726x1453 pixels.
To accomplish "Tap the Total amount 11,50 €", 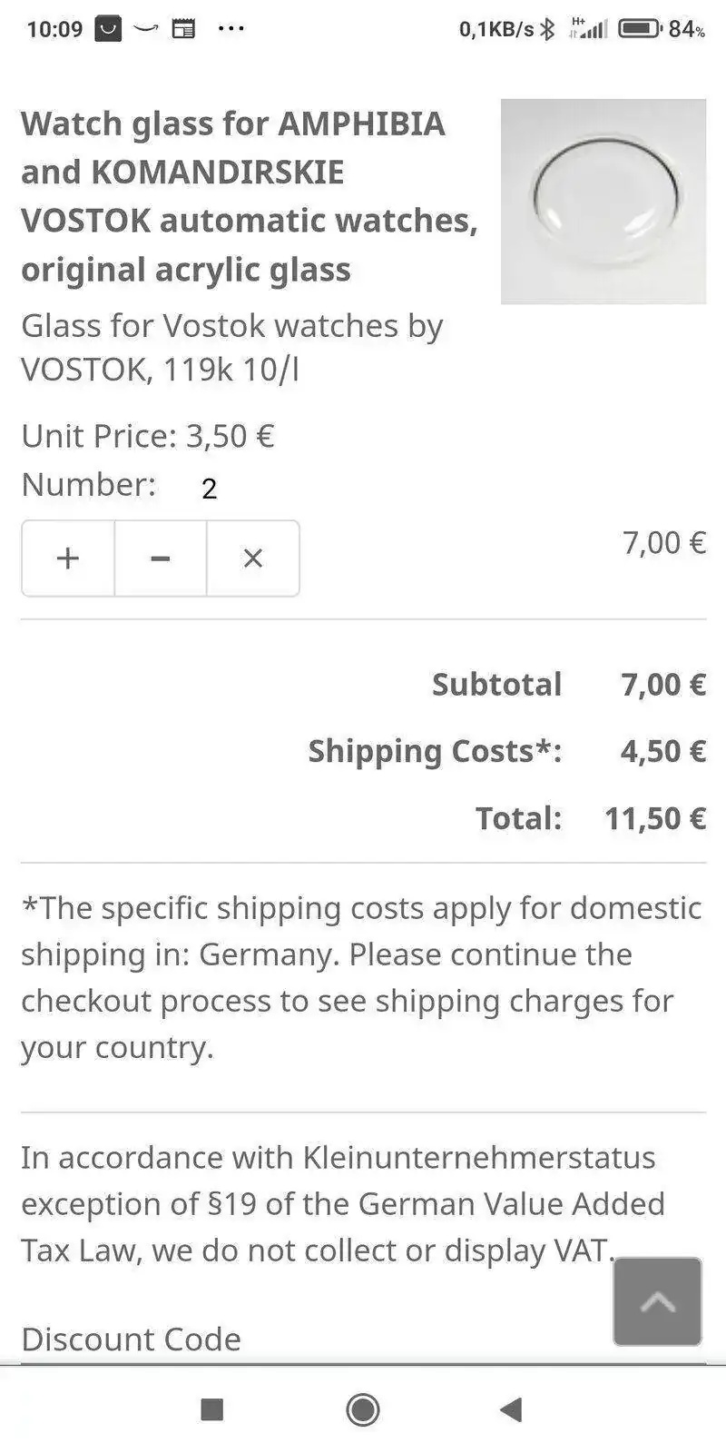I will tap(654, 818).
